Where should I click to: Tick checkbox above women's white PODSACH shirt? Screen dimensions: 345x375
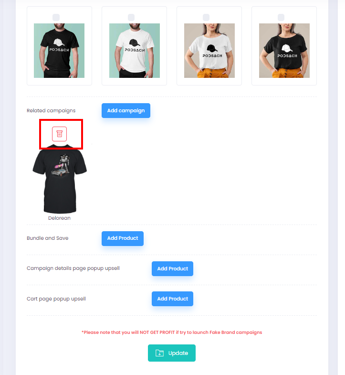tap(206, 18)
